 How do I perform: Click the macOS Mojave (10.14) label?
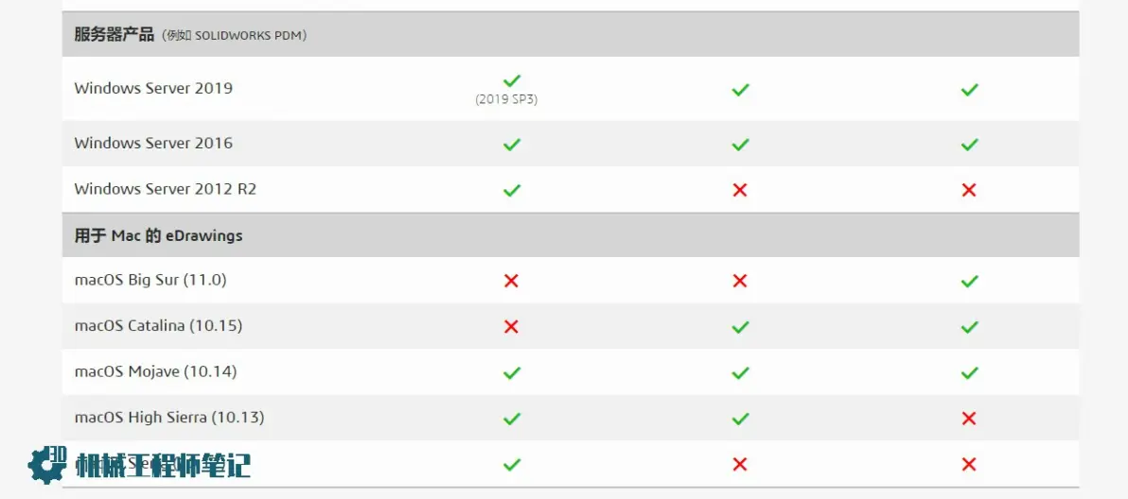click(155, 372)
